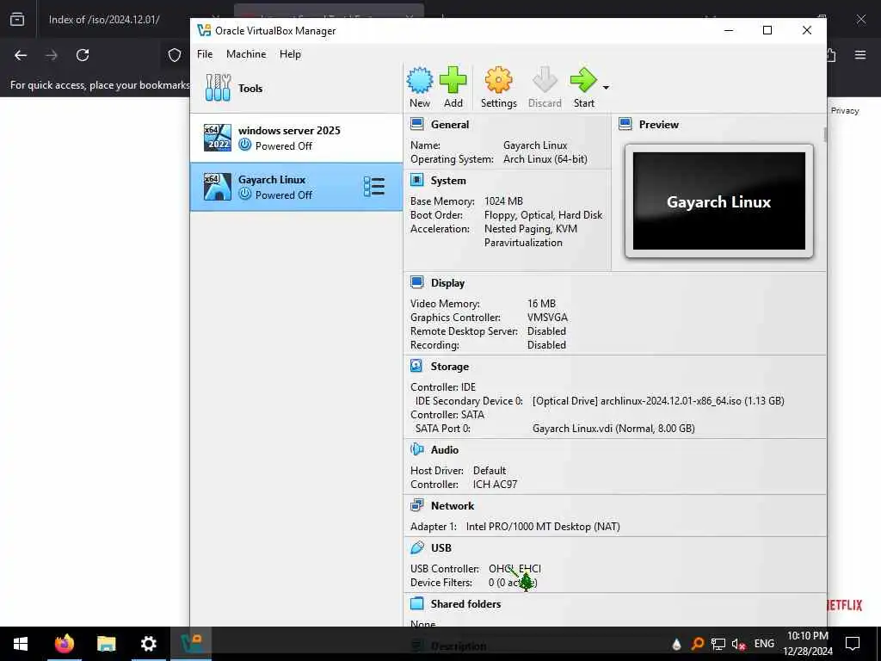Screen dimensions: 881x661
Task: Select the windows server 2025 VM
Action: click(x=296, y=138)
